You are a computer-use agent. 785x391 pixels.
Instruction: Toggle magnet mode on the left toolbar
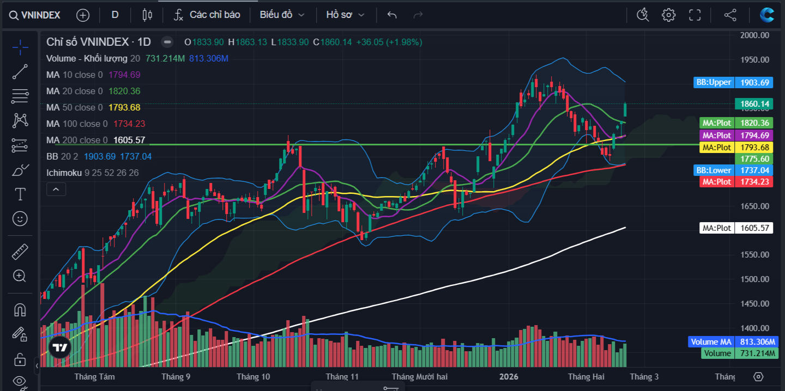20,310
